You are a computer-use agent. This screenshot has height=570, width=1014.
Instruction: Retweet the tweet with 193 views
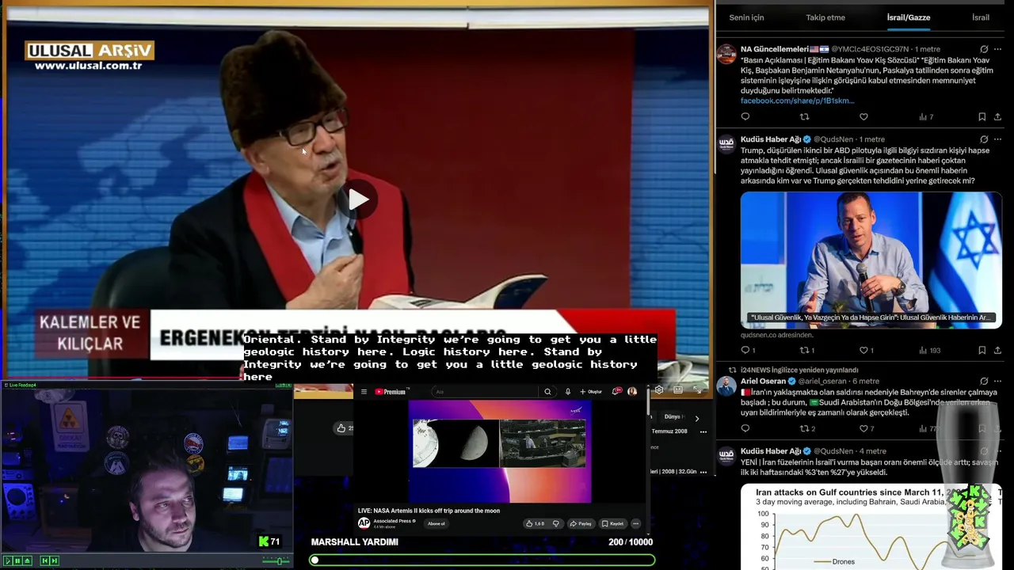(x=807, y=350)
